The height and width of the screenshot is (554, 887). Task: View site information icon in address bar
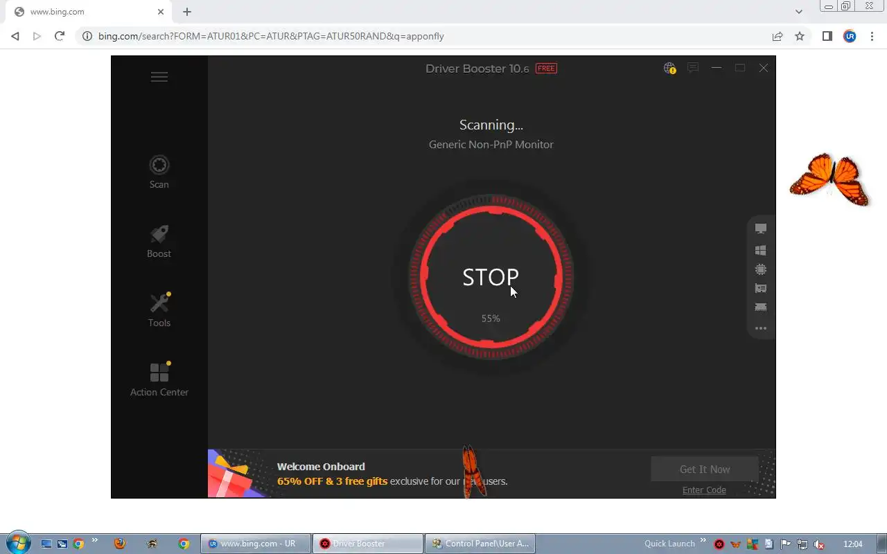pos(87,36)
